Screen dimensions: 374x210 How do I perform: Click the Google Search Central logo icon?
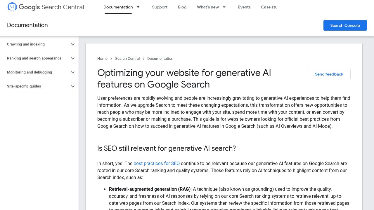12,7
